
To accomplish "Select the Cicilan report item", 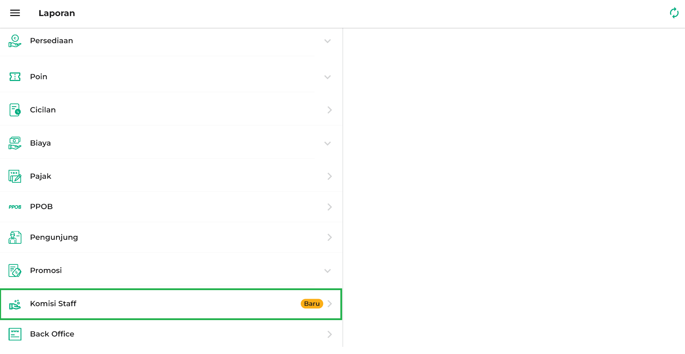I will coord(171,110).
